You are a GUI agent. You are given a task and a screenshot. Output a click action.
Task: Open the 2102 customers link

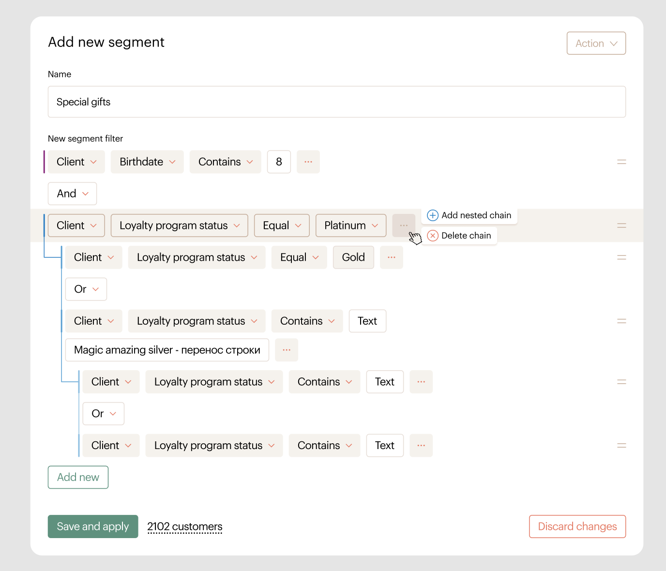coord(184,526)
